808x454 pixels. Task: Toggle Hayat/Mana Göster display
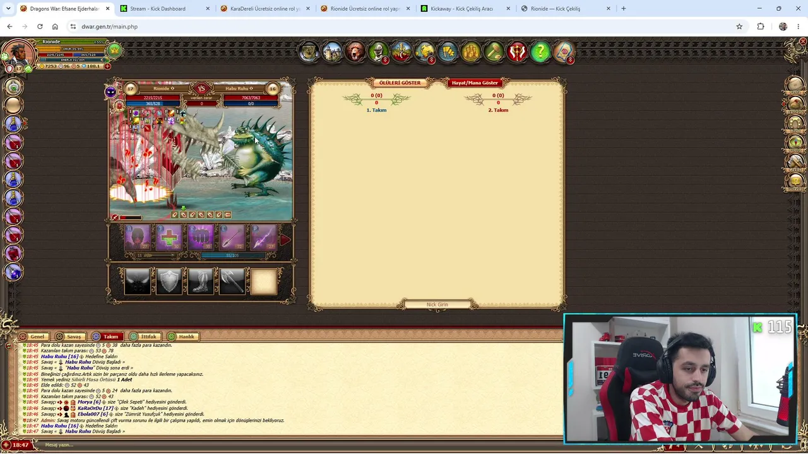coord(475,83)
